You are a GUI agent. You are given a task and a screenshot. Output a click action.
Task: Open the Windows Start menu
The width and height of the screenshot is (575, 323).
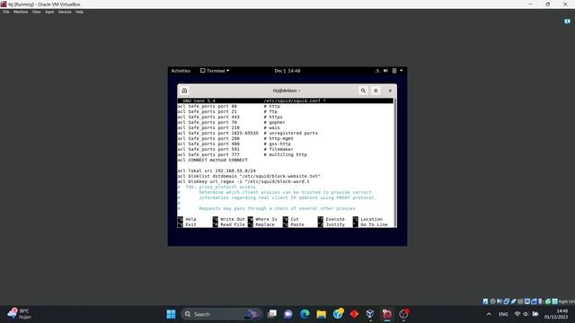171,314
